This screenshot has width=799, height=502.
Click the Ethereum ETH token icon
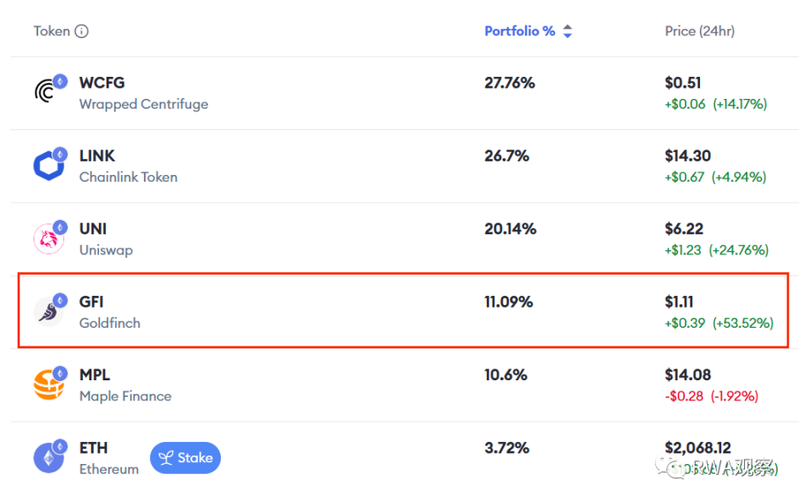click(x=48, y=457)
